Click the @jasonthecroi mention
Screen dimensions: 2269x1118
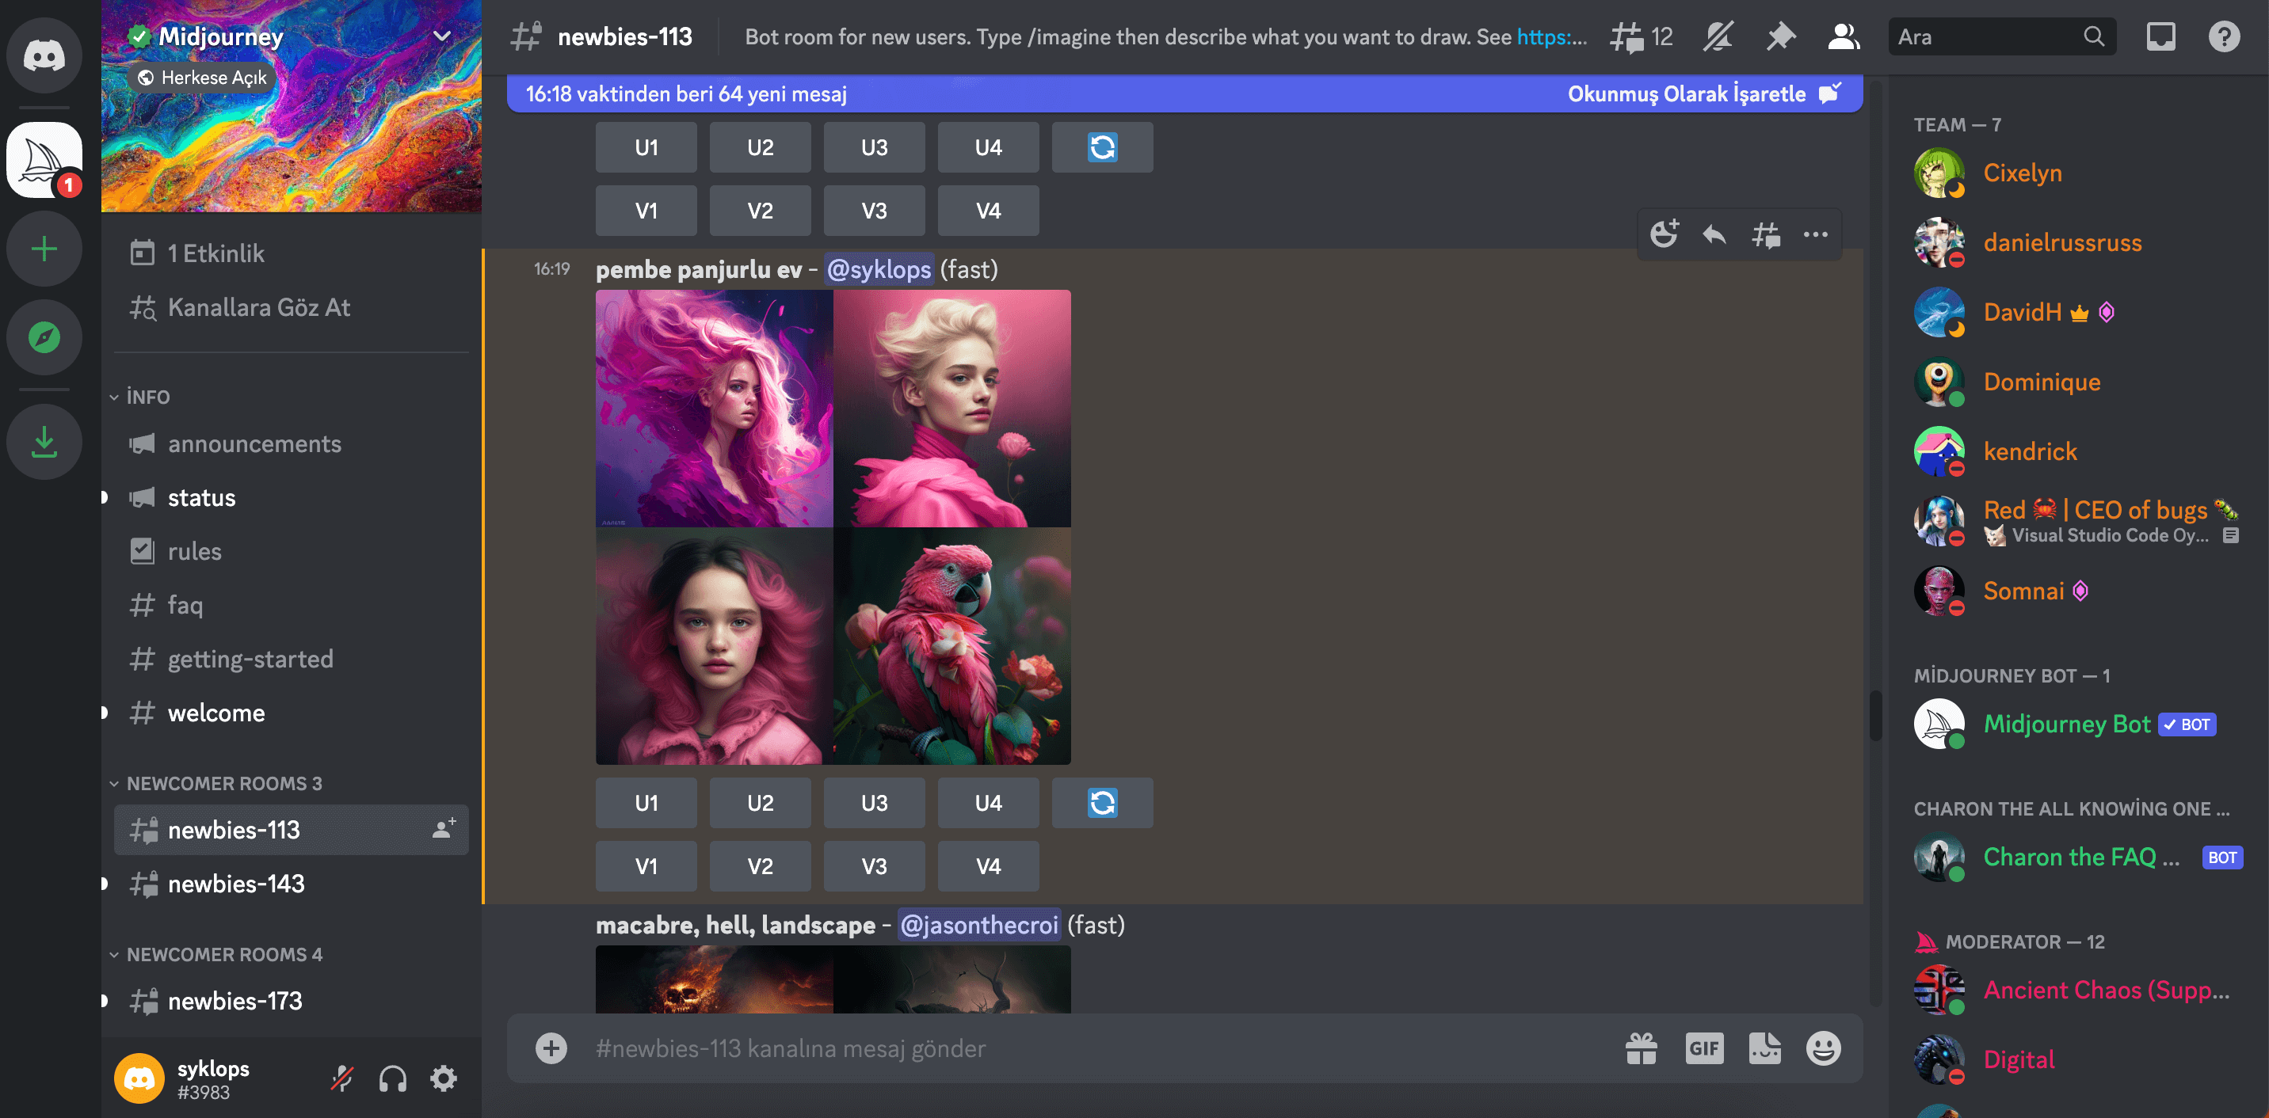978,924
